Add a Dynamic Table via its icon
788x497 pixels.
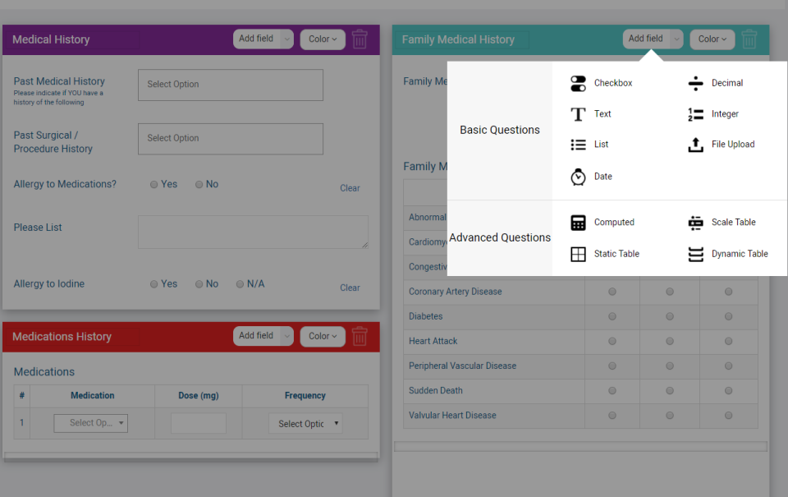coord(695,254)
